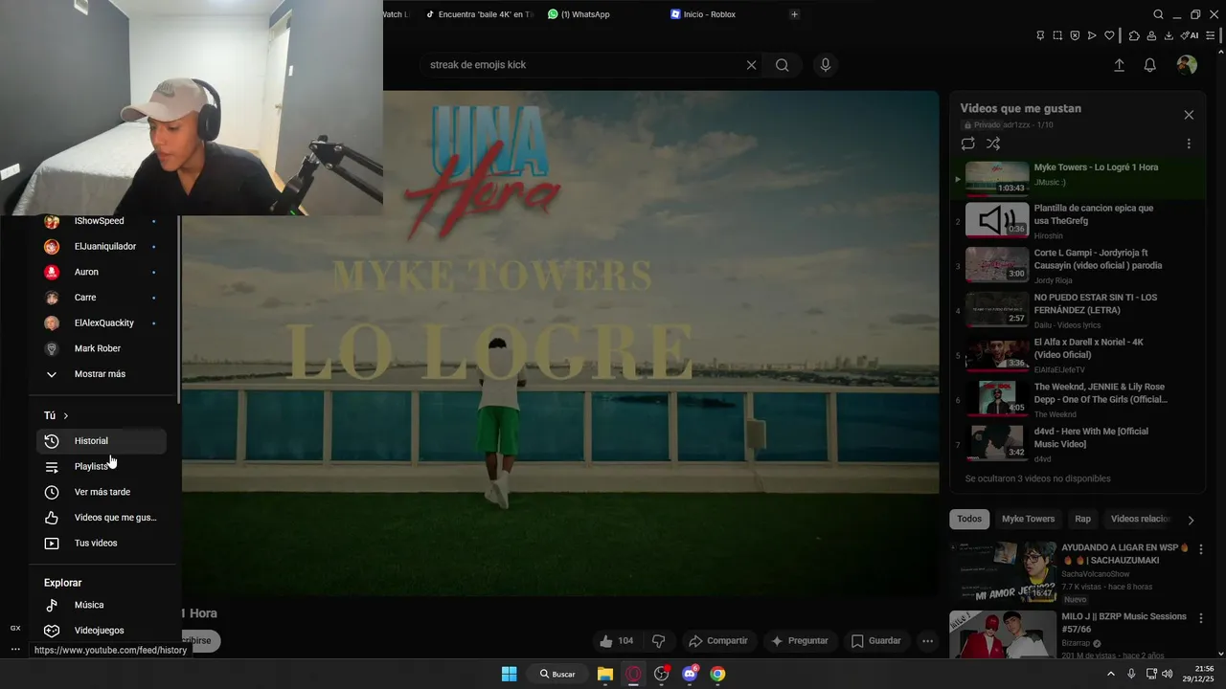Open IShowSpeed channel subscription
Image resolution: width=1226 pixels, height=689 pixels.
point(102,221)
